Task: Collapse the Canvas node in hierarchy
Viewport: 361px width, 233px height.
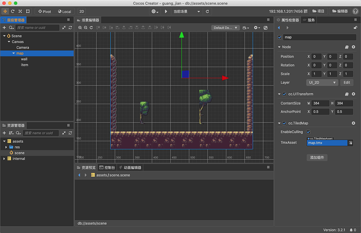Action: pos(9,42)
